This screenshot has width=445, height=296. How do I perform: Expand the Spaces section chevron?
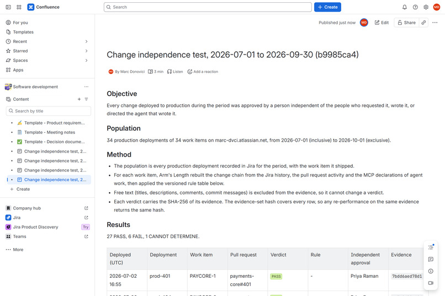86,60
